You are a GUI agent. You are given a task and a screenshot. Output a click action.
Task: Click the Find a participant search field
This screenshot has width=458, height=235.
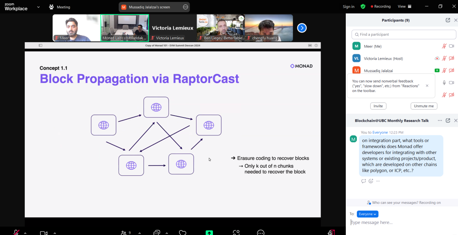coord(403,34)
